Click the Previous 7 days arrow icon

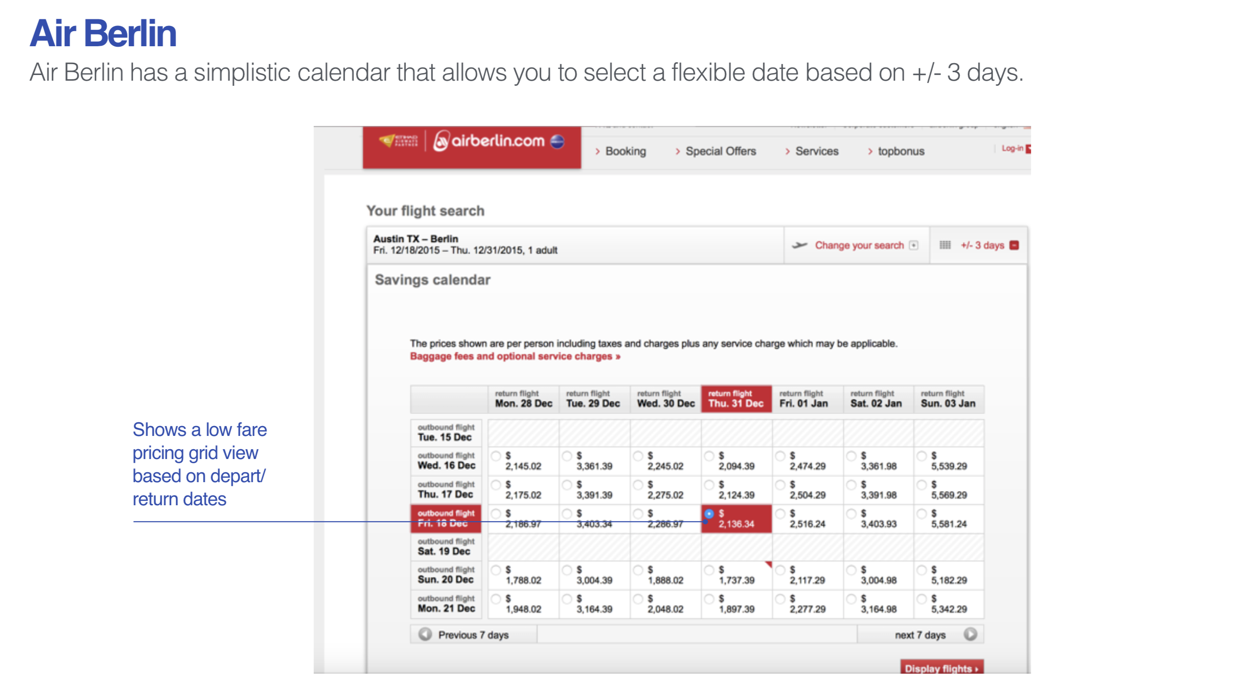pos(425,635)
